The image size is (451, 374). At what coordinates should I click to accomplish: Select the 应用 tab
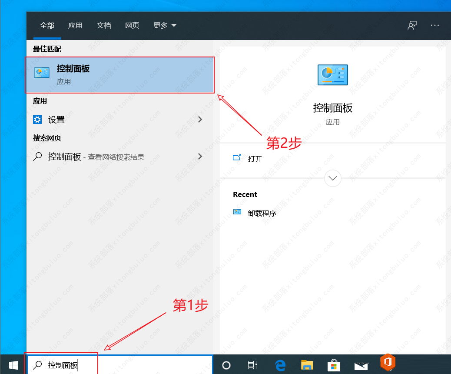[x=76, y=26]
